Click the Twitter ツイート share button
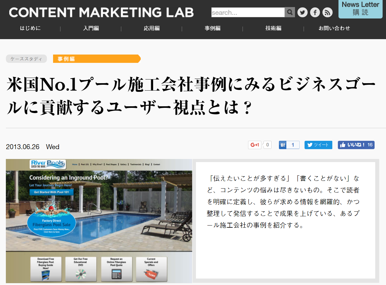Image resolution: width=386 pixels, height=285 pixels. coord(318,145)
